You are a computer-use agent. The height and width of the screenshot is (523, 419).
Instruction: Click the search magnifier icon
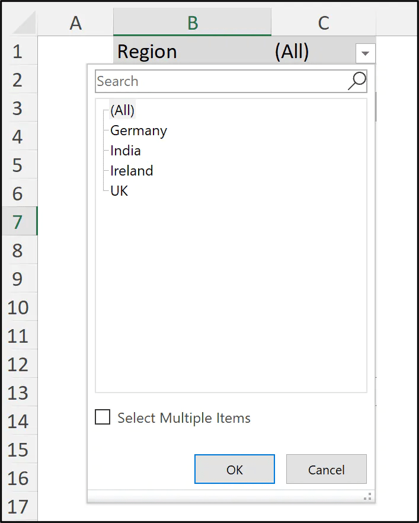pyautogui.click(x=357, y=80)
